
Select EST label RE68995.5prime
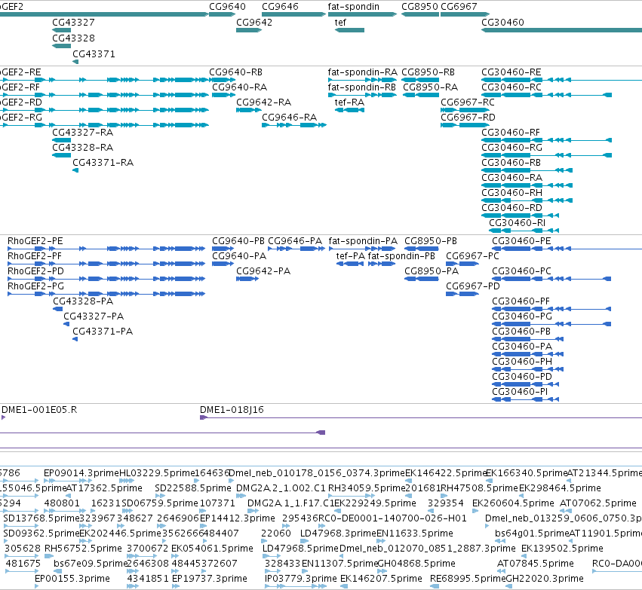coord(468,579)
